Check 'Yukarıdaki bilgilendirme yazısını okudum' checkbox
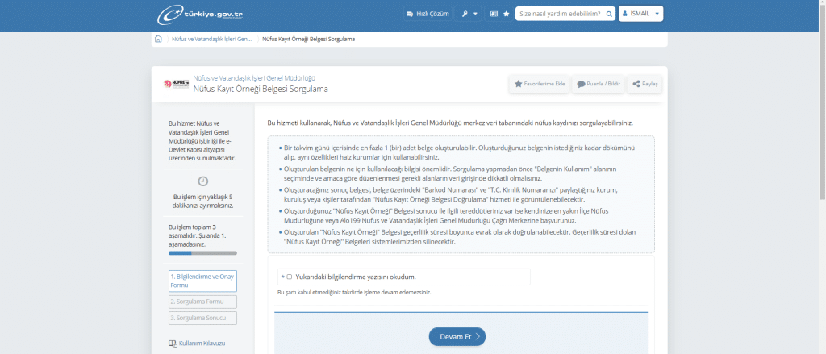The image size is (826, 354). tap(289, 277)
